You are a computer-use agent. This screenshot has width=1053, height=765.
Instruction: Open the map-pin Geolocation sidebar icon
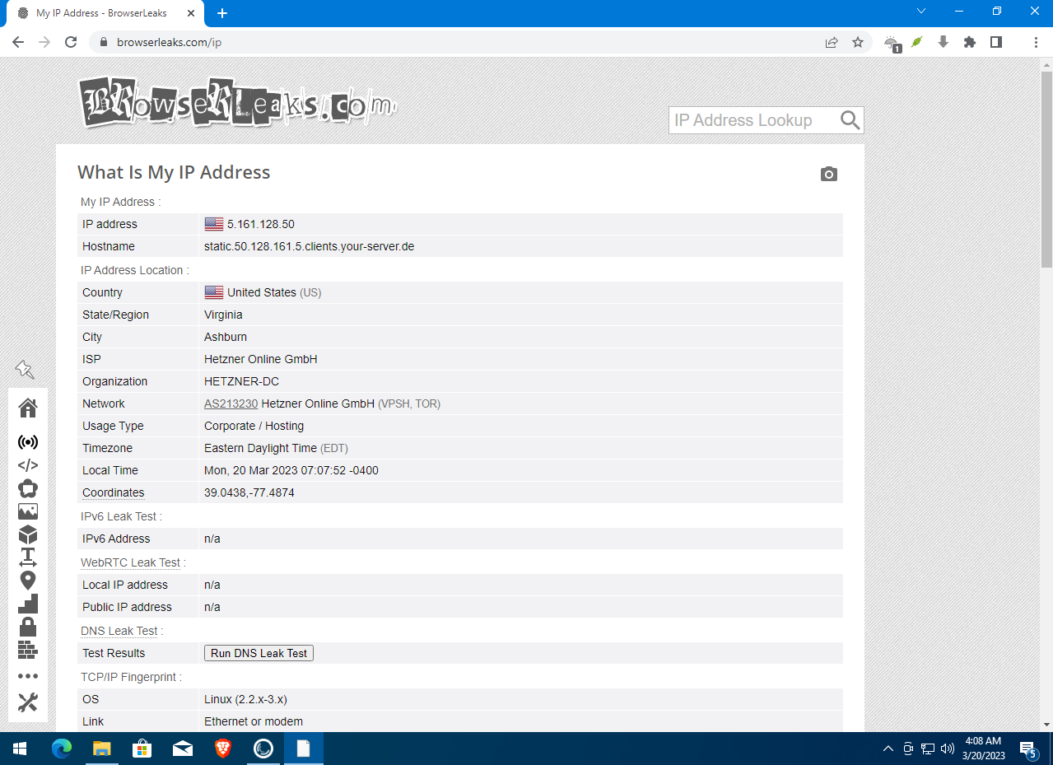(28, 581)
